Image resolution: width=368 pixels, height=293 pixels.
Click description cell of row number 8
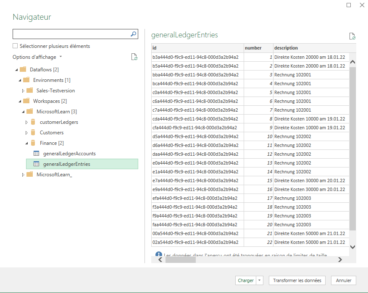[x=311, y=119]
